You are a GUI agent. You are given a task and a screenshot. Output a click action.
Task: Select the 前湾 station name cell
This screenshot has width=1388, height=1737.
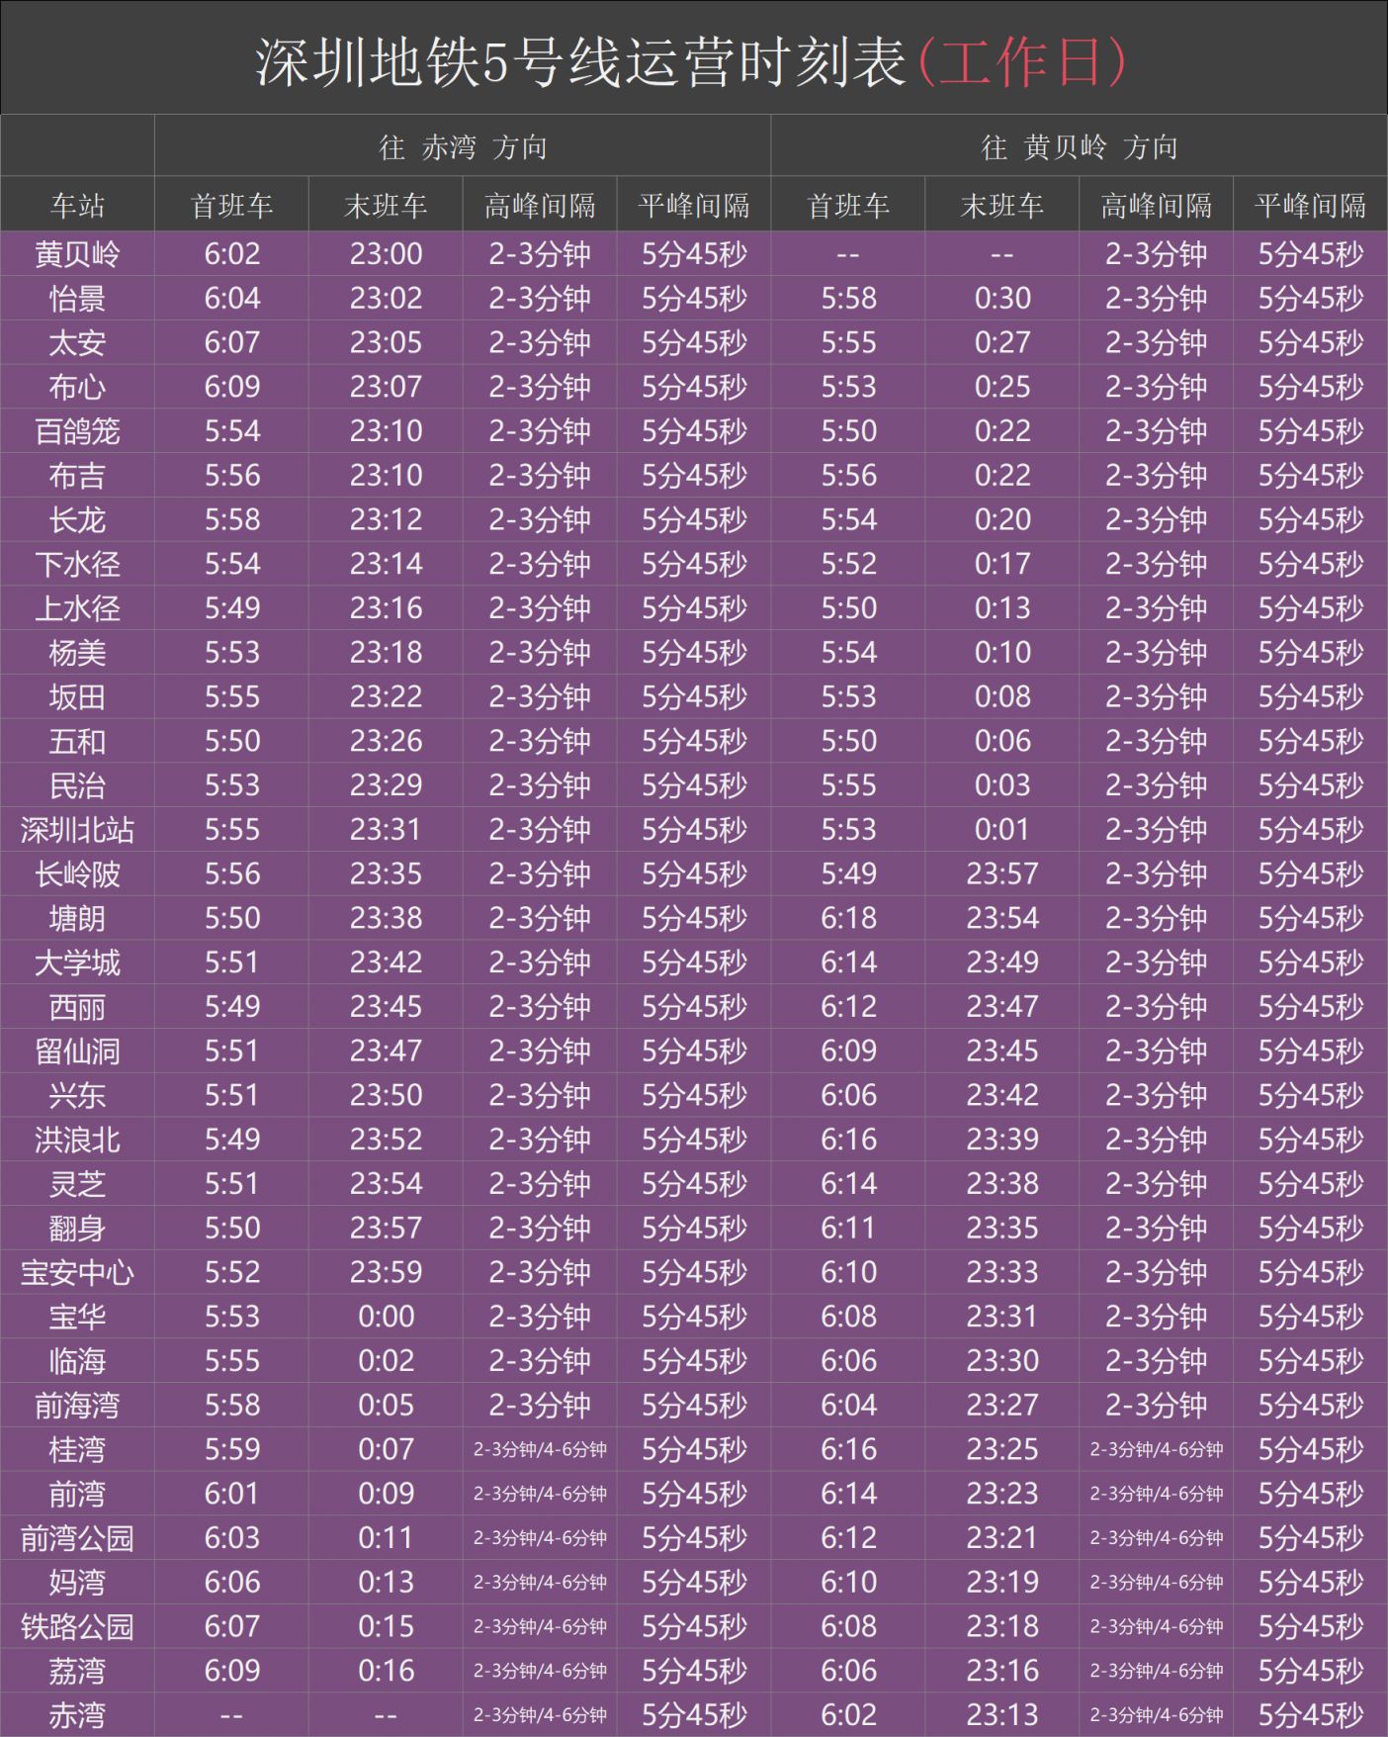77,1494
